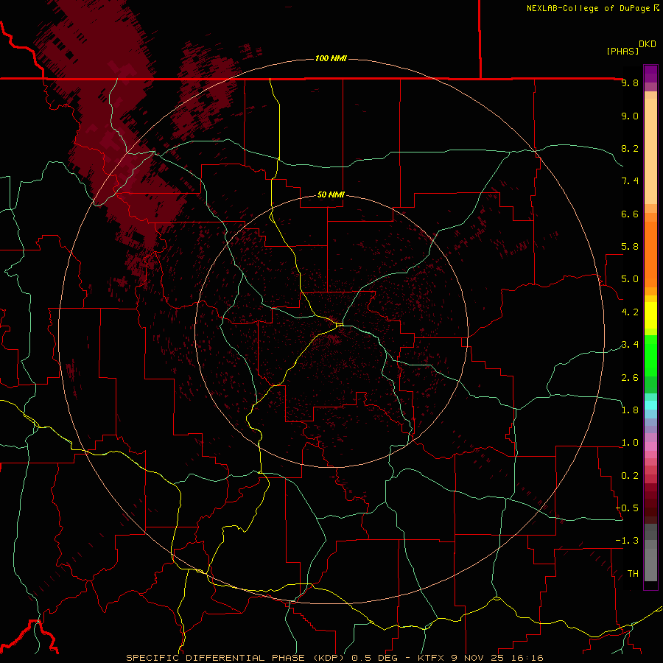Click the 8.2 scale value
The width and height of the screenshot is (663, 663).
click(x=630, y=148)
